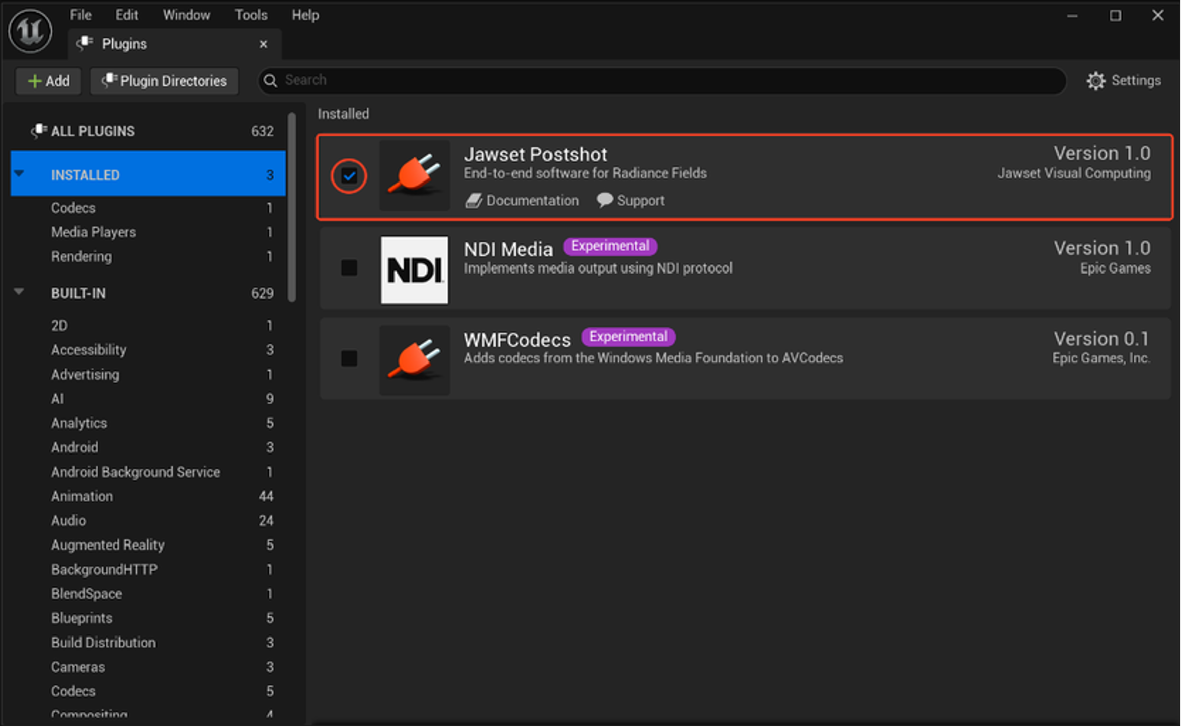This screenshot has height=727, width=1181.
Task: Click the Support speech bubble icon
Action: (604, 200)
